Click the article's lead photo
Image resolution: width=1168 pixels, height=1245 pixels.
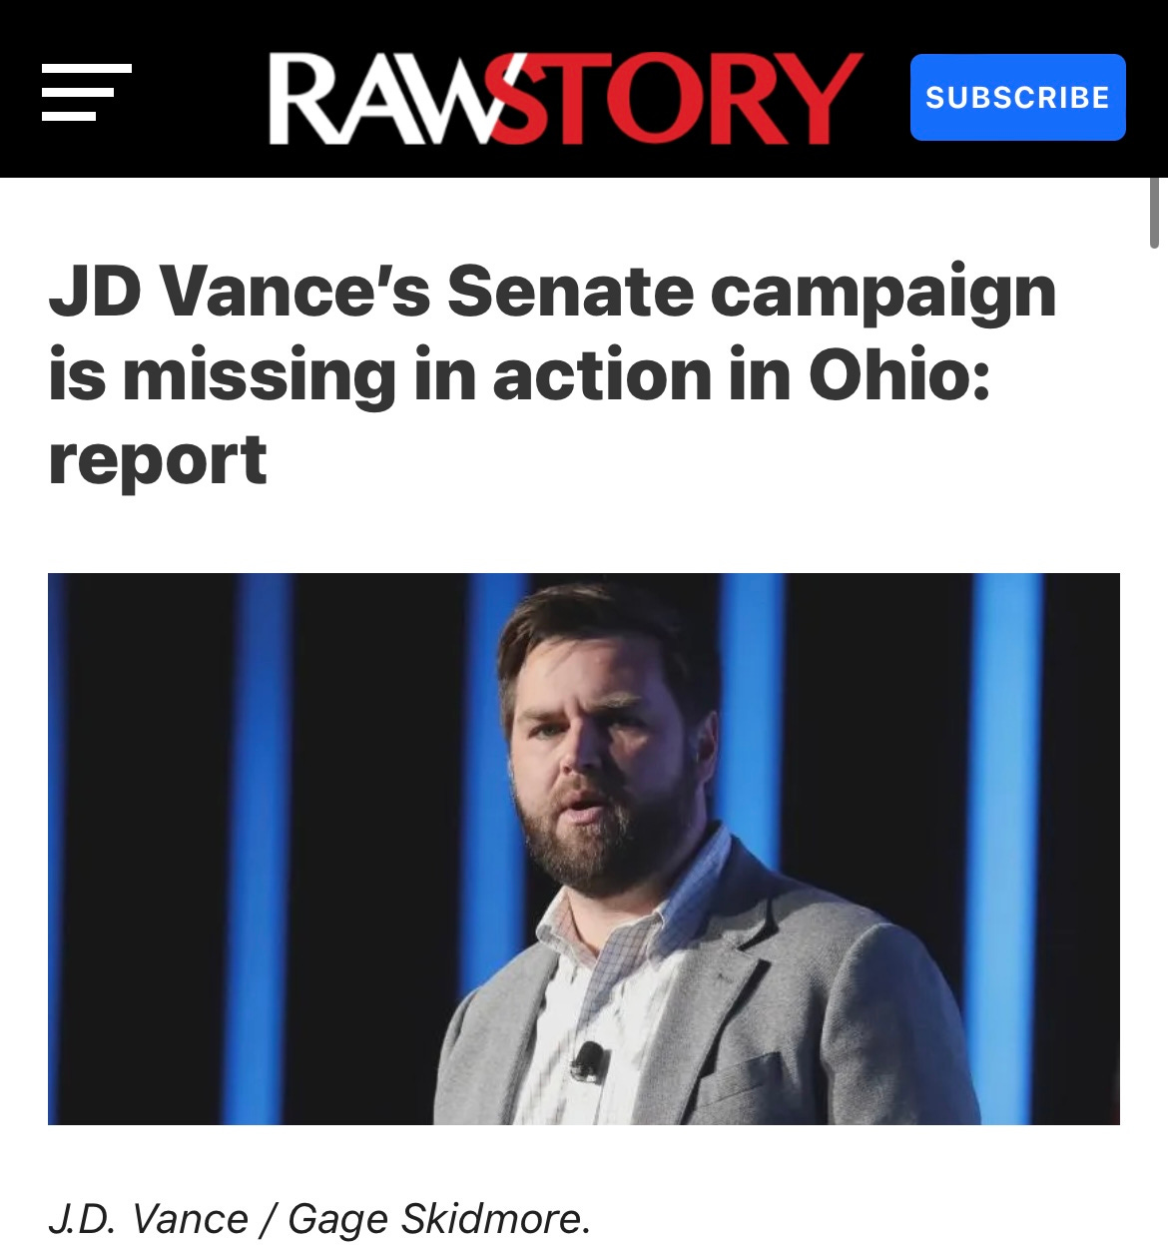[584, 849]
